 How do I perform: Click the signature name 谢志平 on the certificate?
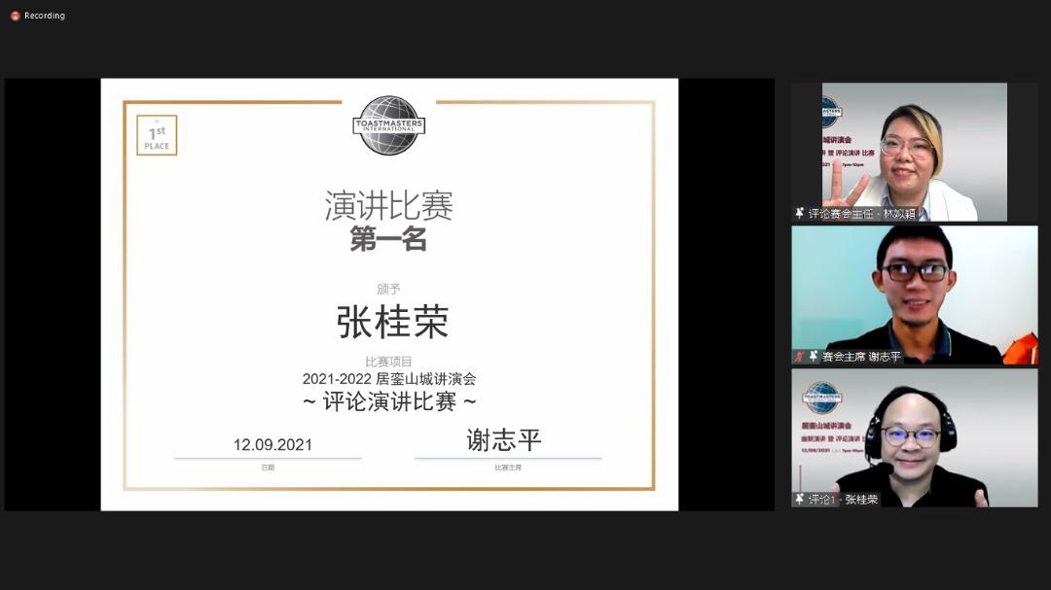point(504,440)
